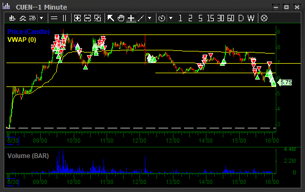Click the circled X clear icon

264,18
